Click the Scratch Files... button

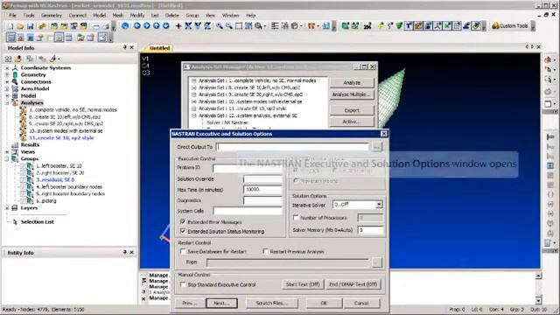tap(271, 303)
